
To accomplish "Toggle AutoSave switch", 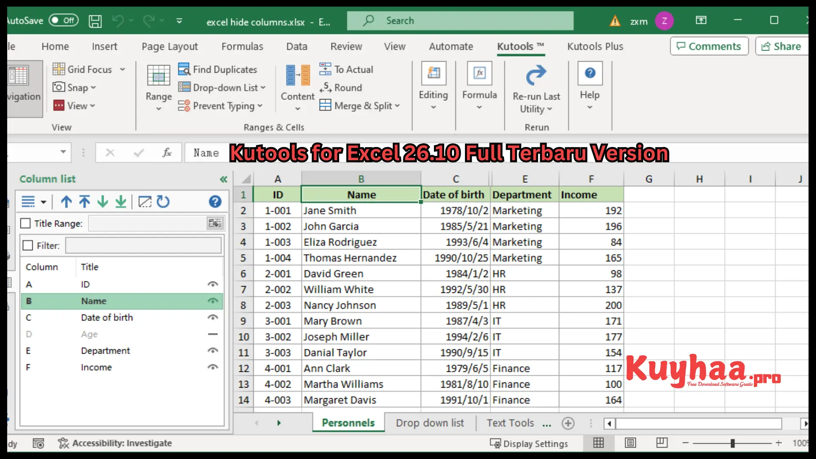I will tap(64, 20).
